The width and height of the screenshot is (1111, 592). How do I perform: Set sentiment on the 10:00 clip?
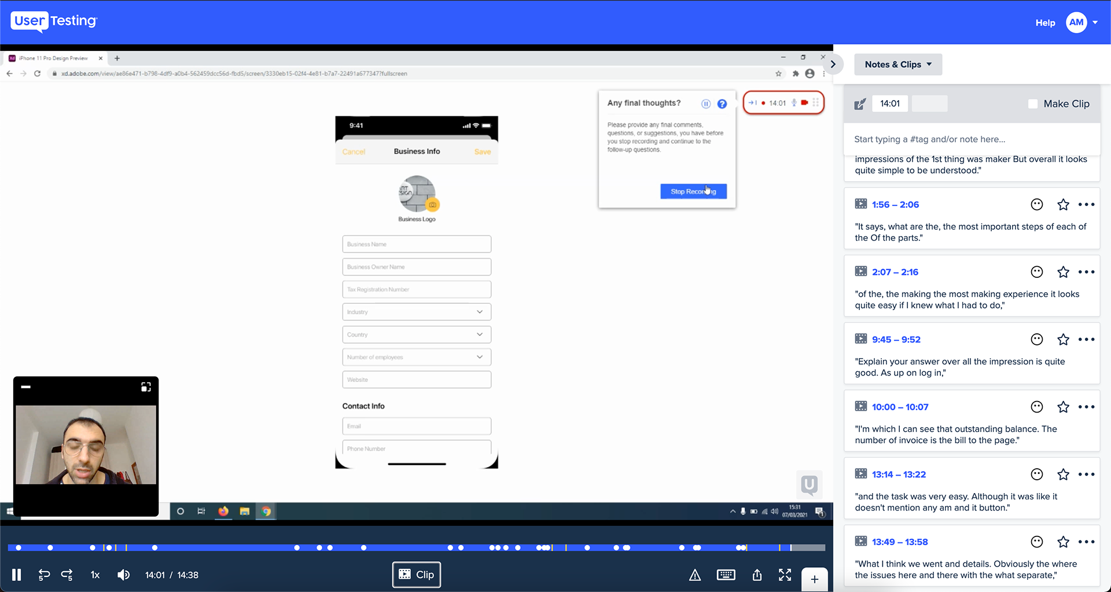1037,407
